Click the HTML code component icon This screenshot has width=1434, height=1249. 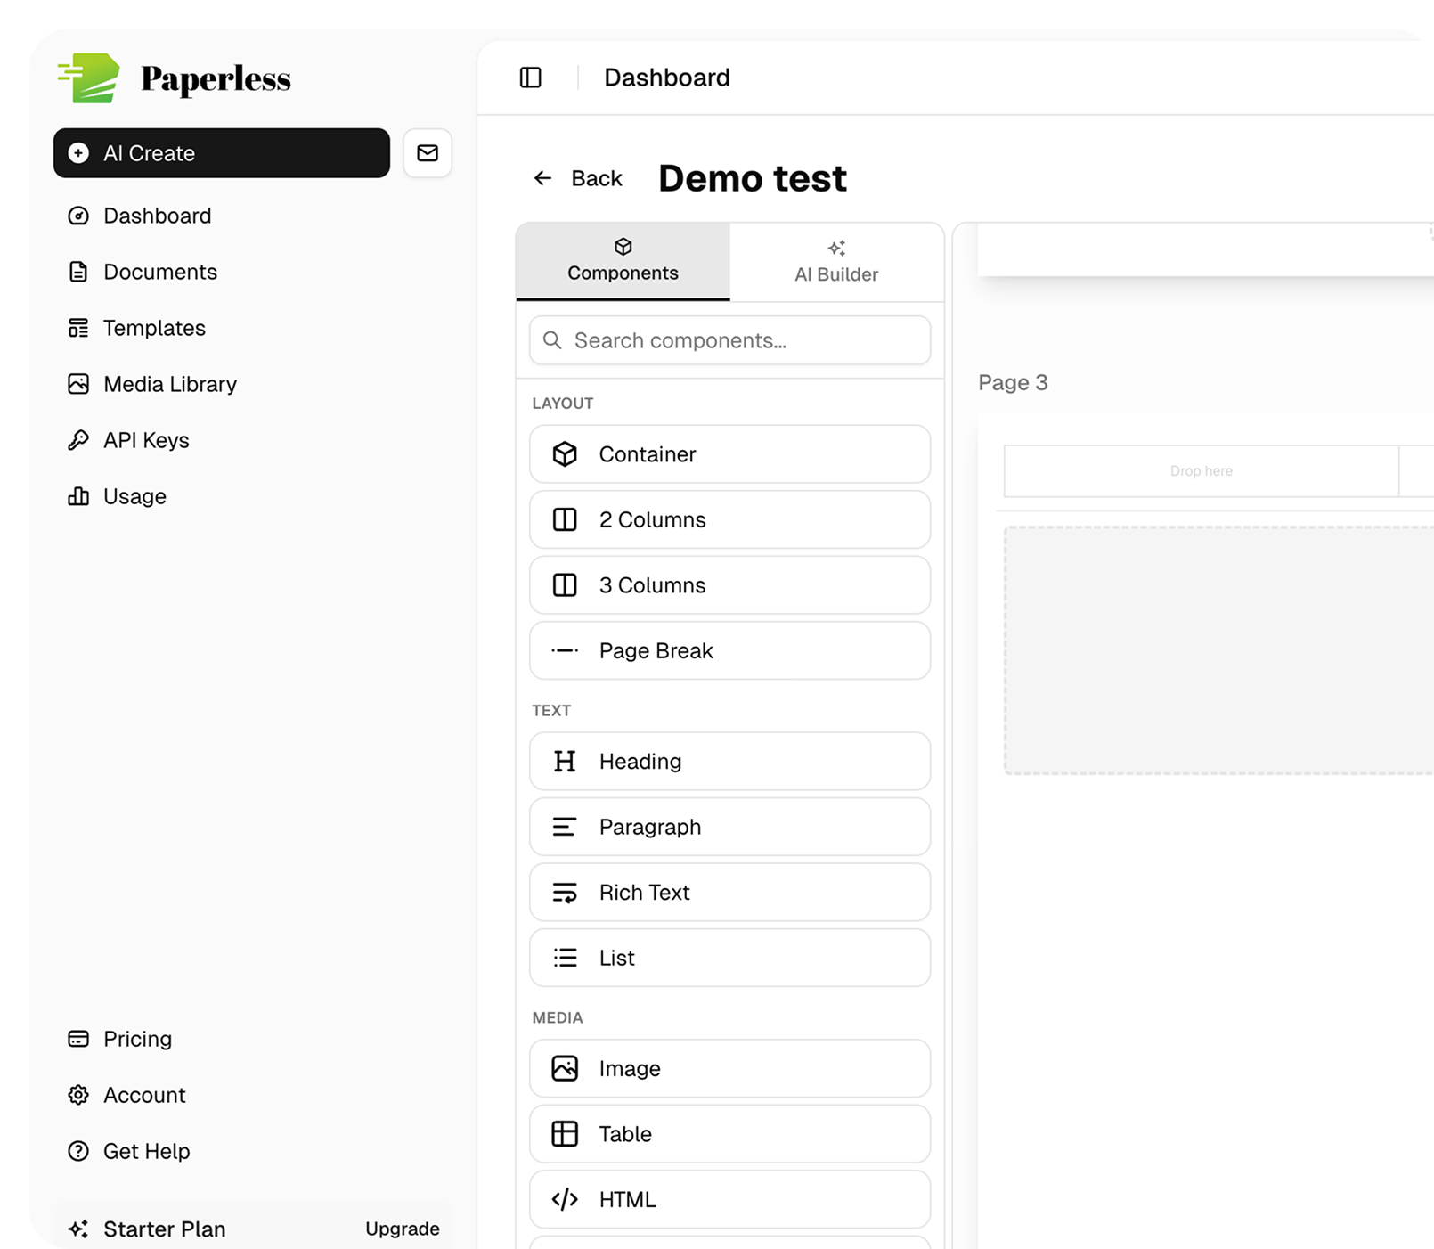tap(564, 1199)
